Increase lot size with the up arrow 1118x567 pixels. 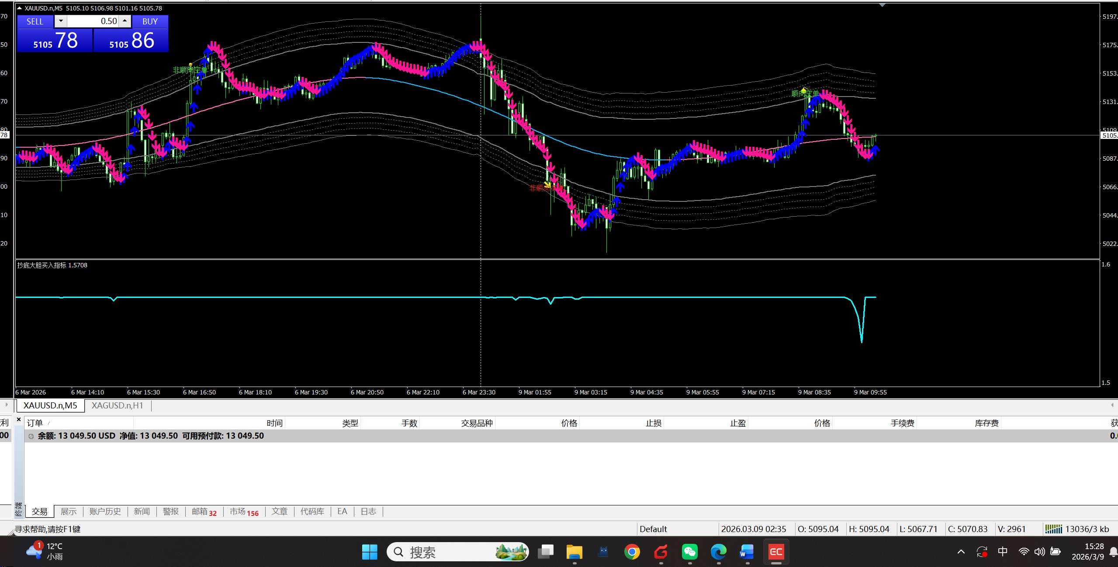click(125, 21)
